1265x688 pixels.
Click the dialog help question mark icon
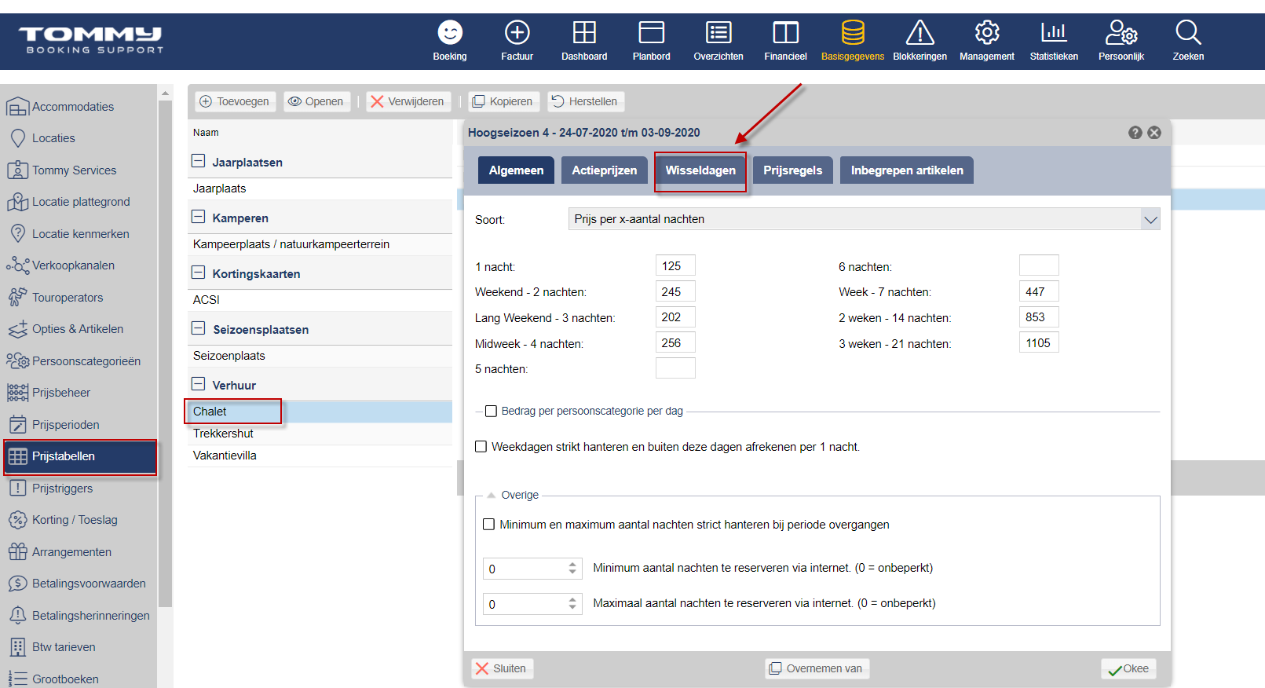[x=1135, y=133]
